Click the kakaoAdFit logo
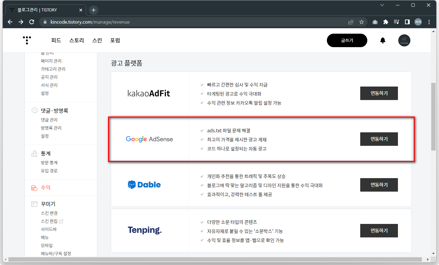The image size is (439, 265). click(x=149, y=93)
